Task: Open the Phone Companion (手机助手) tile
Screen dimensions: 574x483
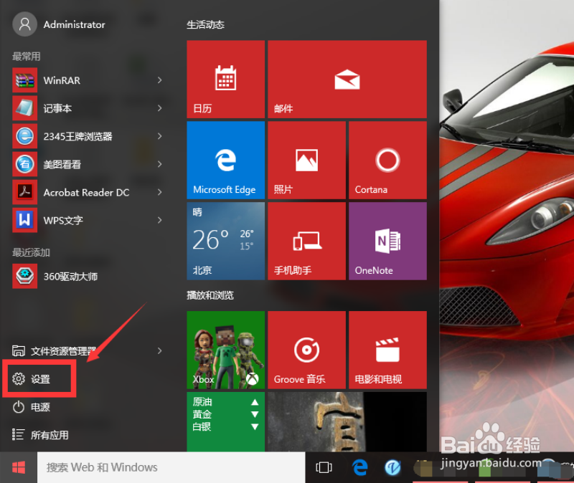Action: 307,241
